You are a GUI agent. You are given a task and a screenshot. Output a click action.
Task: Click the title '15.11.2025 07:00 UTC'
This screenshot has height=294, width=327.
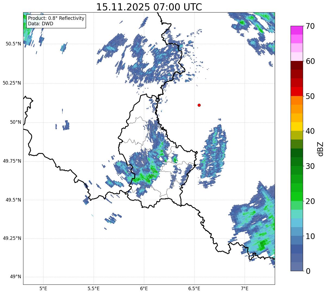pyautogui.click(x=149, y=7)
